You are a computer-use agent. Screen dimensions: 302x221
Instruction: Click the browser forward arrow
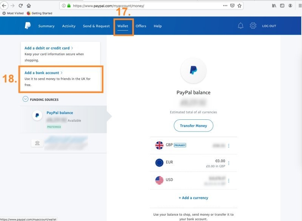[12, 6]
